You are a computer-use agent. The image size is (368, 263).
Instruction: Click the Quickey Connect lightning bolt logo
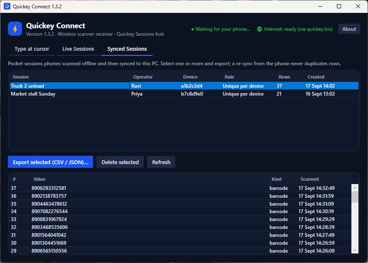[15, 29]
